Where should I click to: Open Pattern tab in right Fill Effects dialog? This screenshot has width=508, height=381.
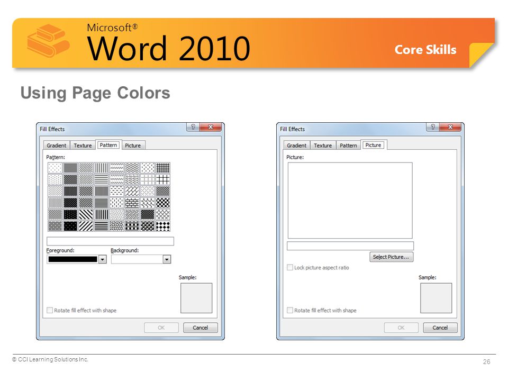pyautogui.click(x=348, y=146)
